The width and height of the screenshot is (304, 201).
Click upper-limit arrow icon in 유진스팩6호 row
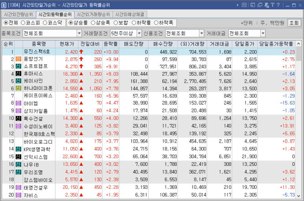point(81,52)
